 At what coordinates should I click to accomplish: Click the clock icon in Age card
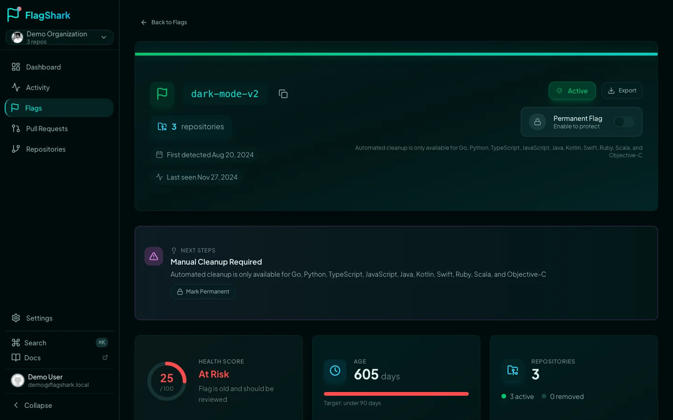click(x=335, y=371)
